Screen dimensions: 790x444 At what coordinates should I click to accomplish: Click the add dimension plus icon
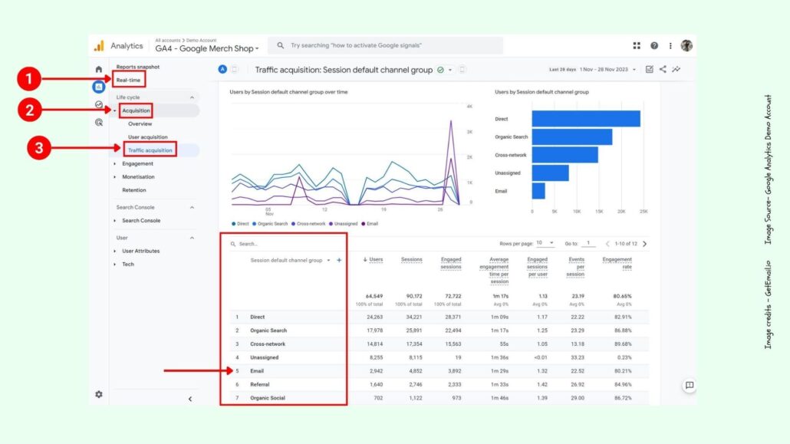pos(339,260)
